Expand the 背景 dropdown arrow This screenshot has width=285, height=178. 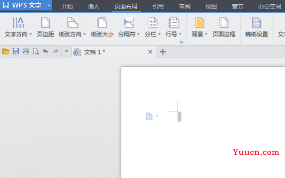206,34
